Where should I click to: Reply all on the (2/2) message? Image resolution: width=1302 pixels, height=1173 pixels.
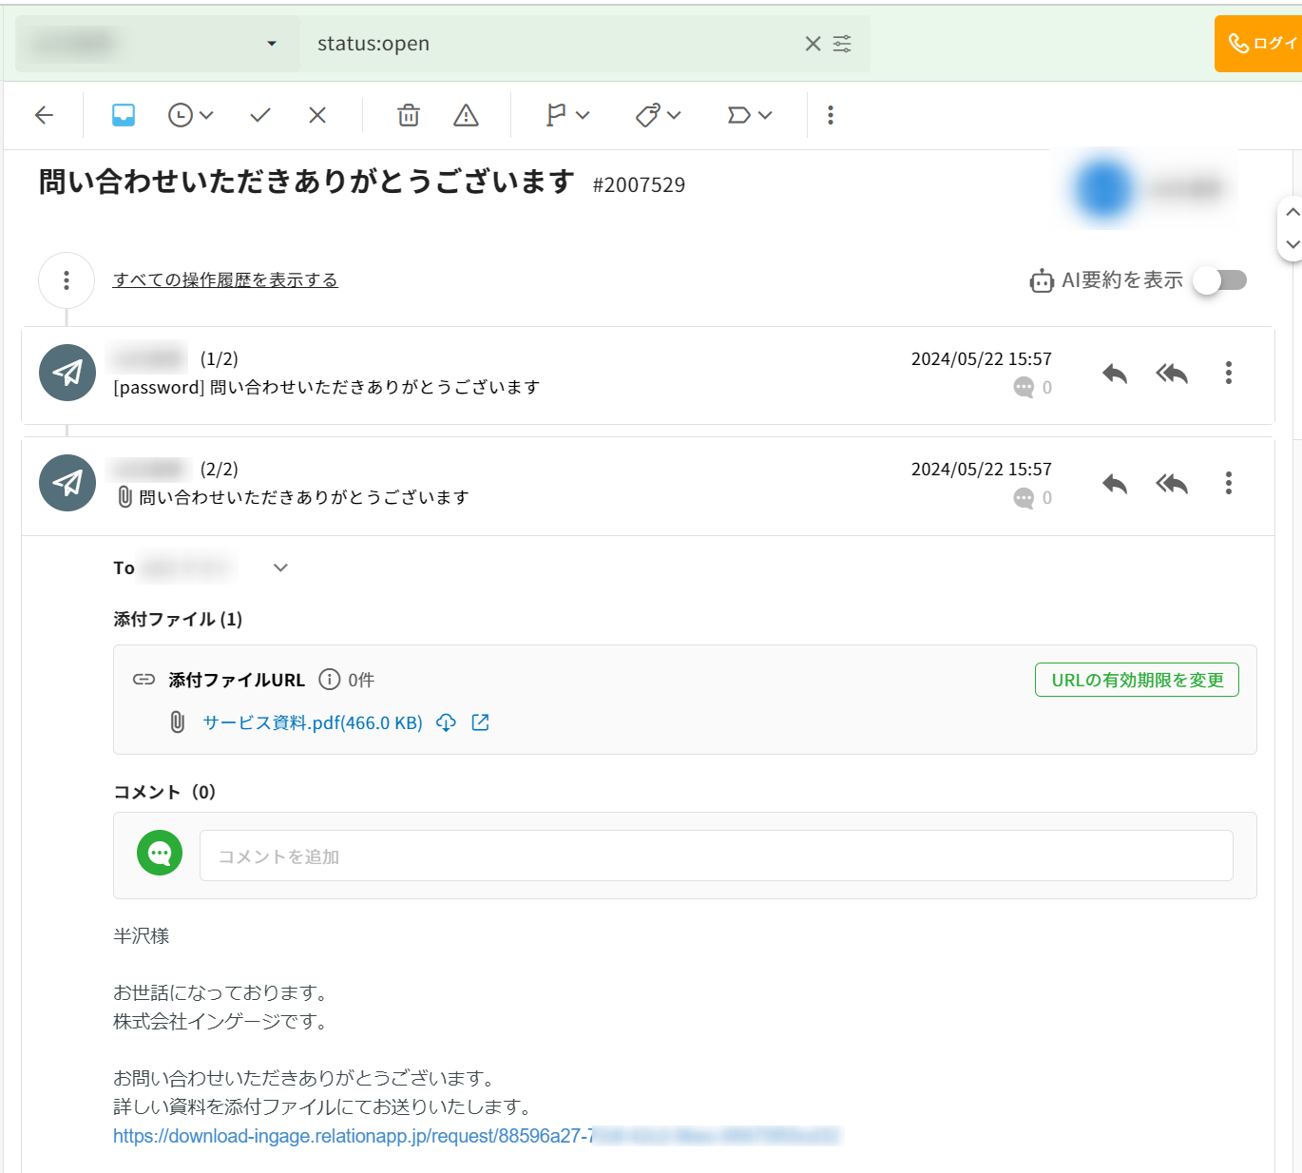pyautogui.click(x=1172, y=484)
